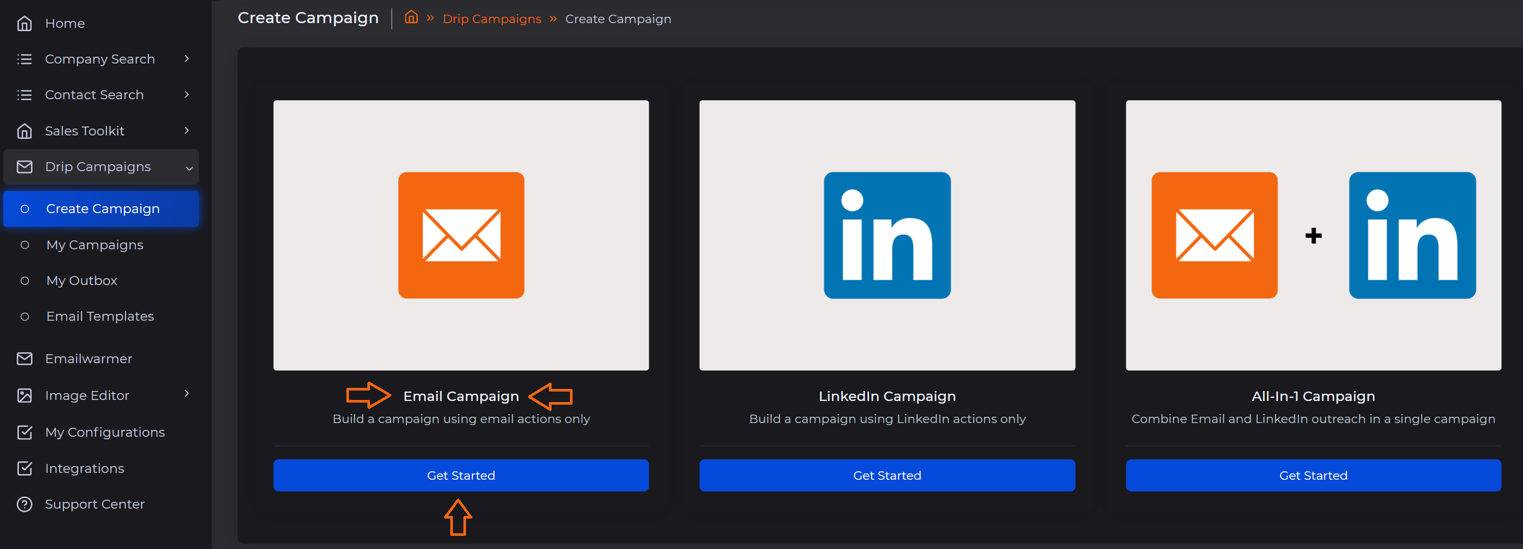Click the Image Editor picture icon

pos(24,395)
